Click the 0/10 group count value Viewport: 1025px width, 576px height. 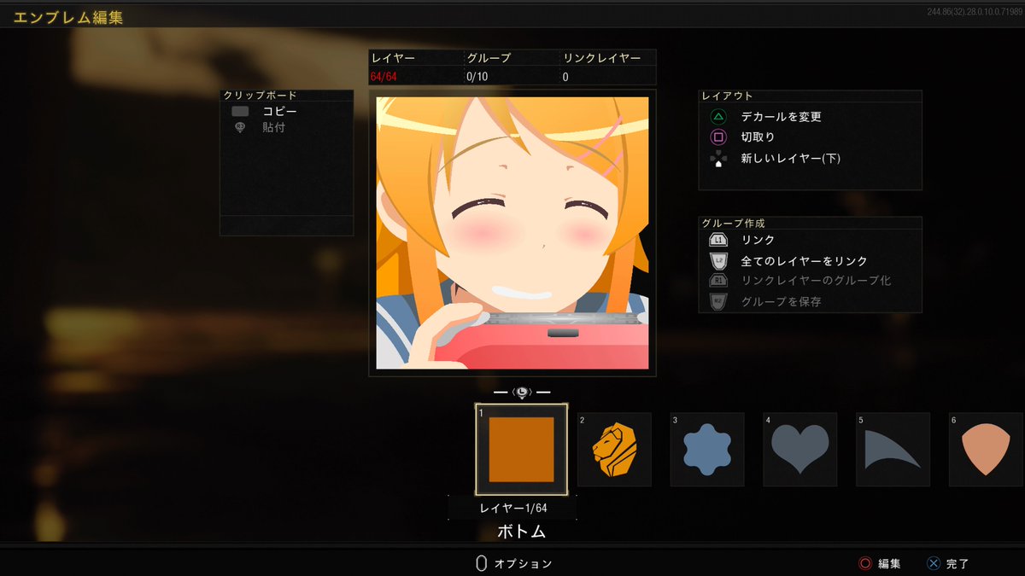[477, 77]
